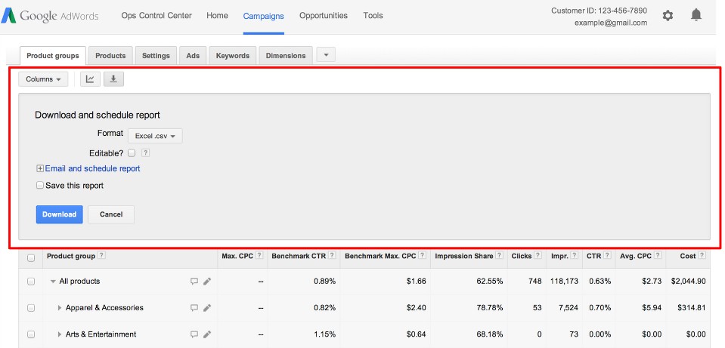725x348 pixels.
Task: Open Editable option help question mark
Action: coord(146,152)
